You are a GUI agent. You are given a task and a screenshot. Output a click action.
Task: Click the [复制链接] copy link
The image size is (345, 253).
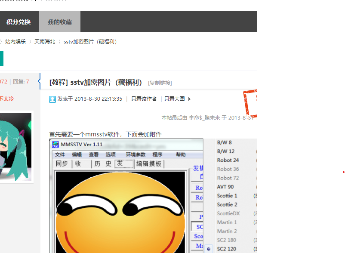coord(160,83)
